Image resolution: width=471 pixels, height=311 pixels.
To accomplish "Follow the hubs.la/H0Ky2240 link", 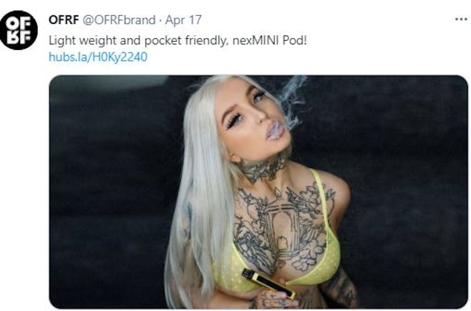I will point(98,57).
